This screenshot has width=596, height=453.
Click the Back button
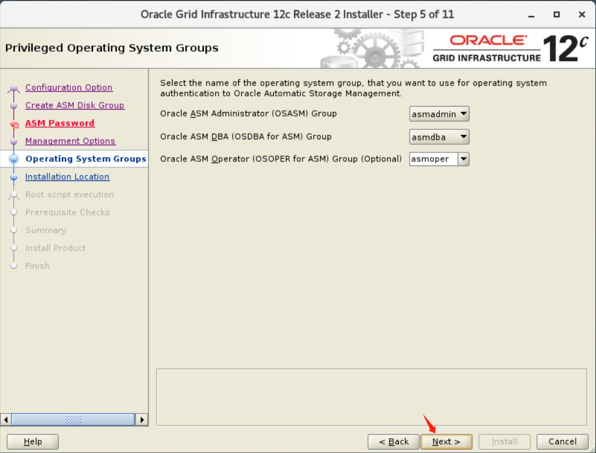pos(394,442)
